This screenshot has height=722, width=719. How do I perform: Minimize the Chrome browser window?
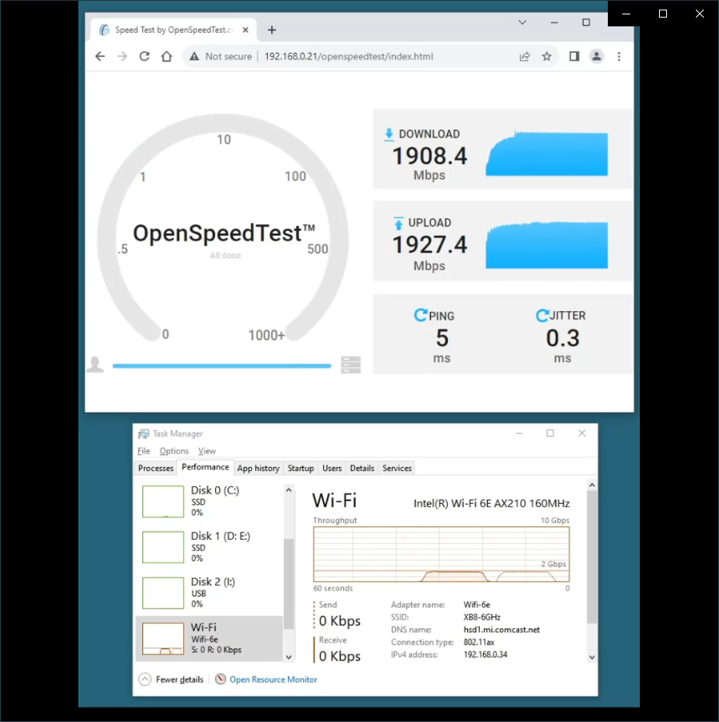(x=554, y=22)
